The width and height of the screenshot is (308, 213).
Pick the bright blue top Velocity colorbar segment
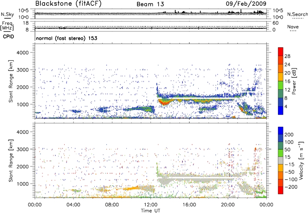tap(281, 131)
